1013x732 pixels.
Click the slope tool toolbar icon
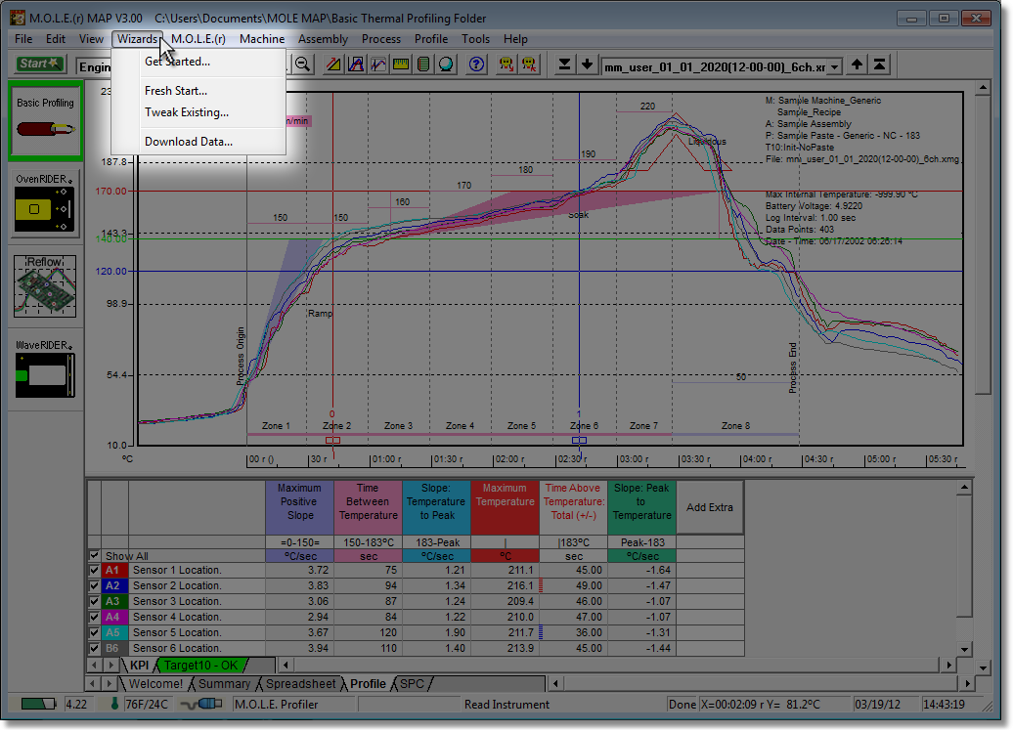[x=334, y=65]
